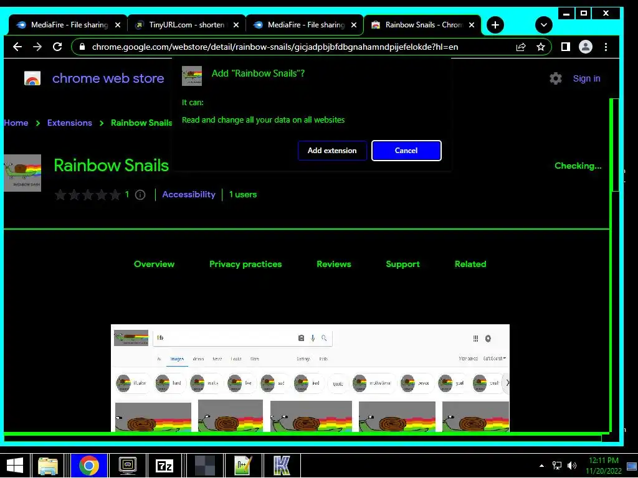Click the page vertical scrollbar thumb
This screenshot has height=478, width=638.
point(616,144)
